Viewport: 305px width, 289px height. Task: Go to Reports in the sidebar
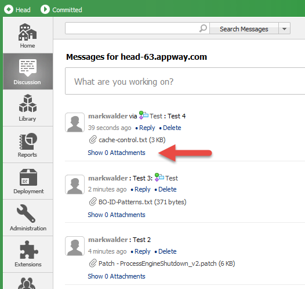(x=28, y=144)
